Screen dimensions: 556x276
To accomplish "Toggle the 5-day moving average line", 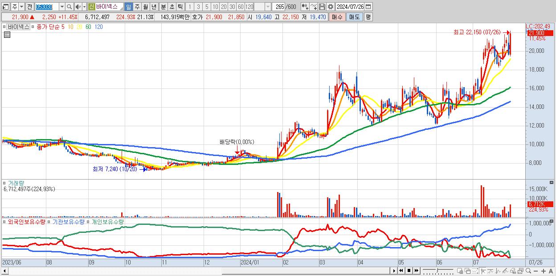I will (x=63, y=27).
